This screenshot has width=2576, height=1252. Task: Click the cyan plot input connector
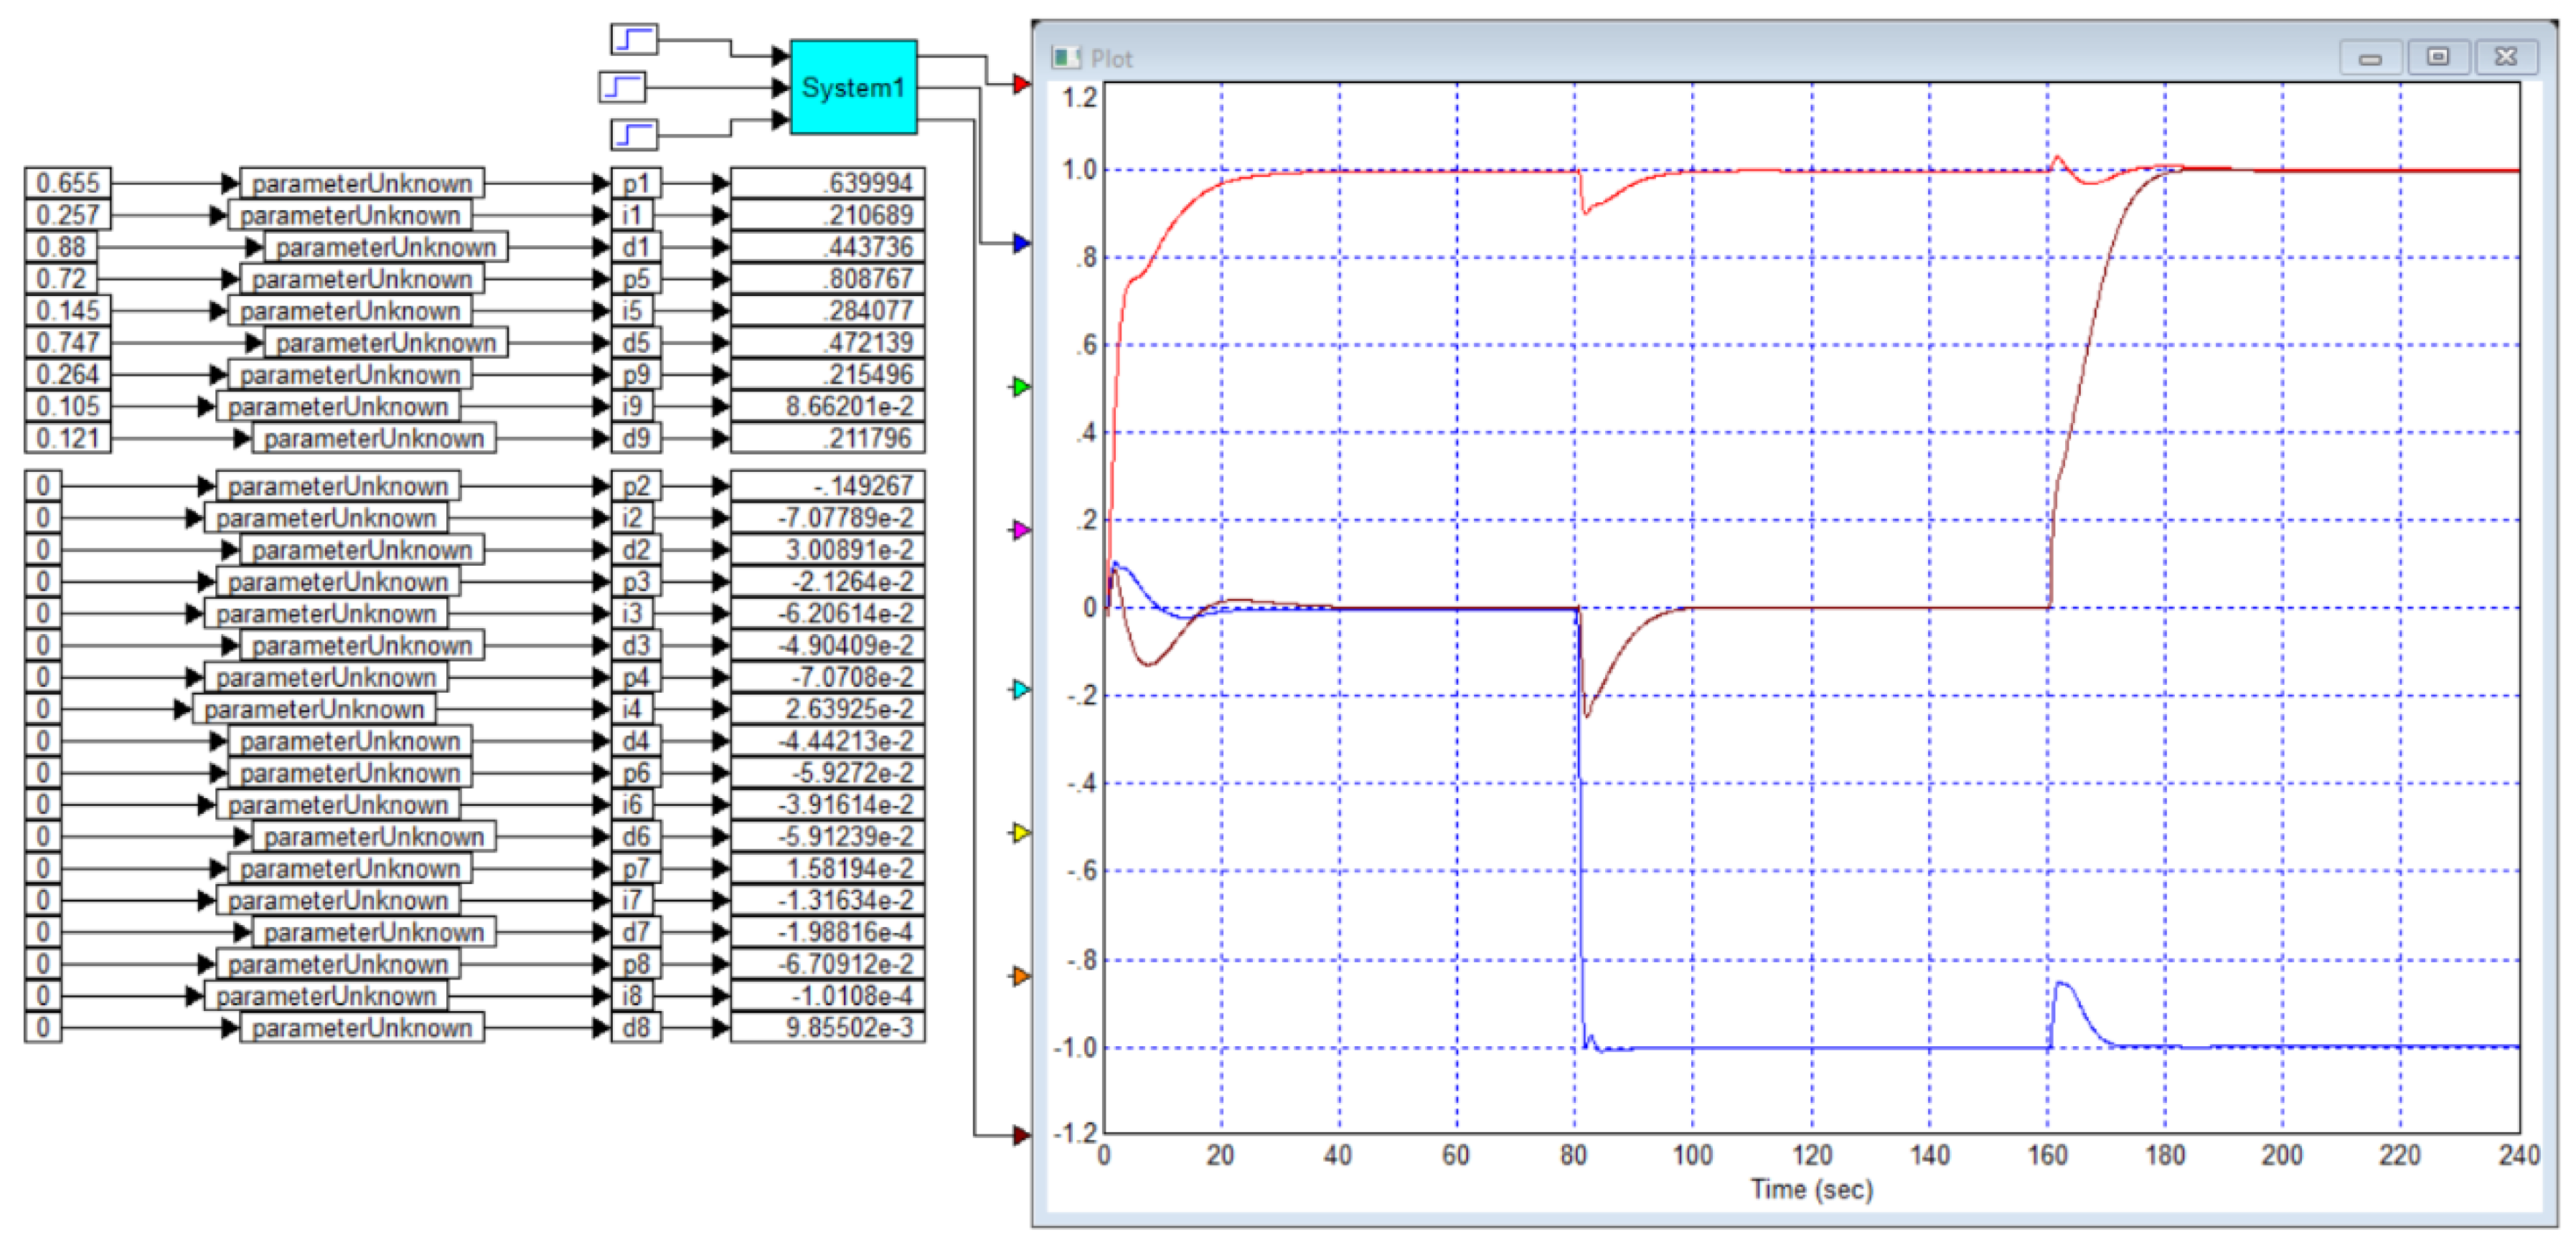pyautogui.click(x=1021, y=689)
